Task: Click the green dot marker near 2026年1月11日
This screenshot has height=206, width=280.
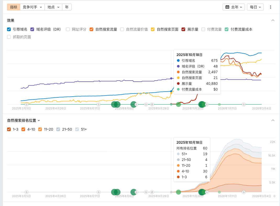Action: point(219,104)
